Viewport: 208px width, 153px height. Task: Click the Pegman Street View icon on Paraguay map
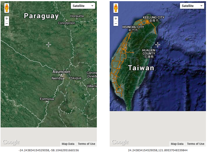(x=7, y=8)
